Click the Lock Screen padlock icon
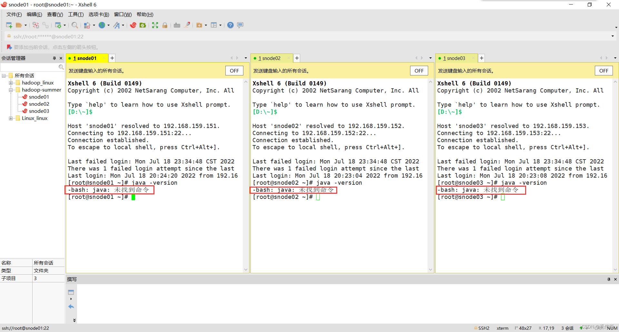The image size is (619, 332). tap(165, 25)
